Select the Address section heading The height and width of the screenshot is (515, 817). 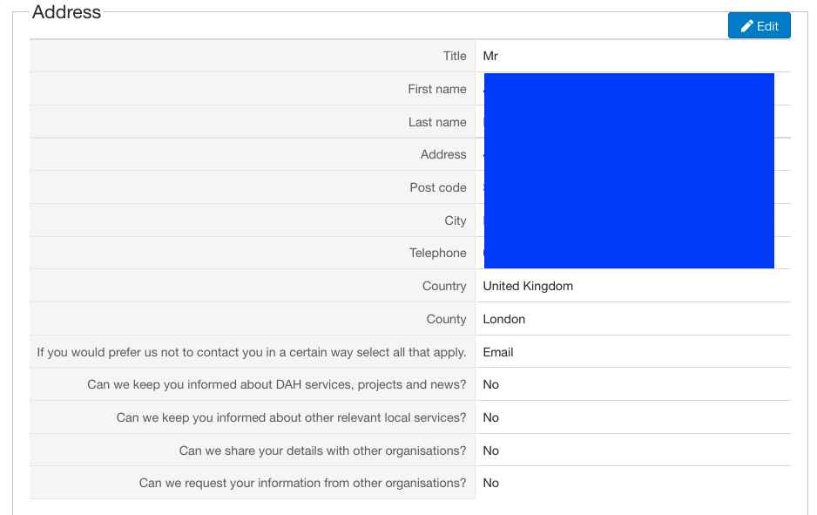pyautogui.click(x=67, y=12)
